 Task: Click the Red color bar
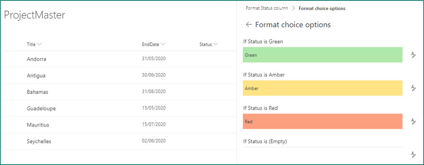323,121
